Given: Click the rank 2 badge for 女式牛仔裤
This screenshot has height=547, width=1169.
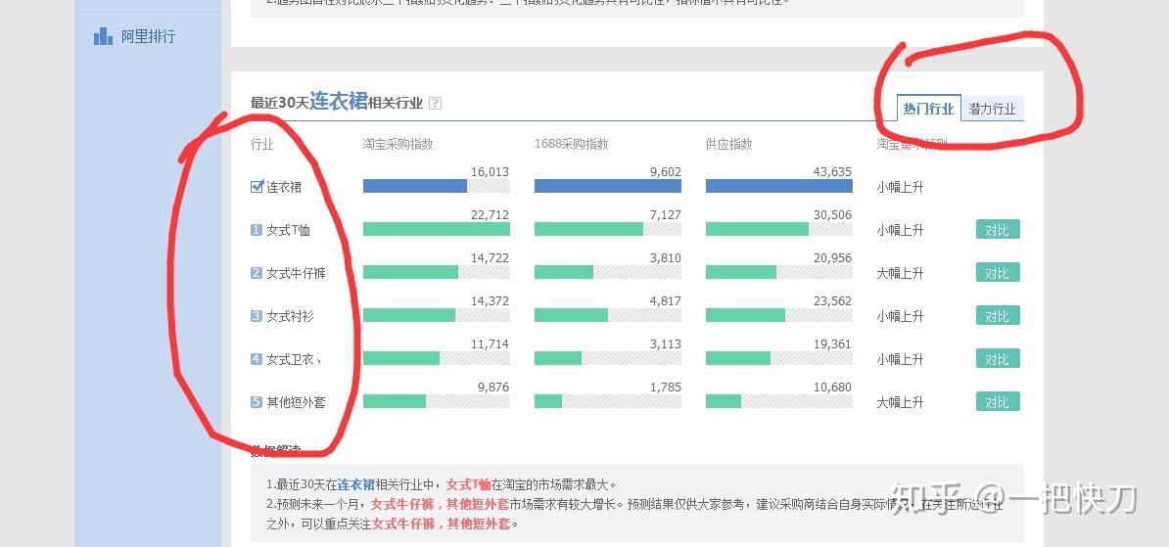Looking at the screenshot, I should point(257,274).
